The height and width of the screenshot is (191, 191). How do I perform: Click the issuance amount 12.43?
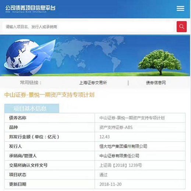105,137
